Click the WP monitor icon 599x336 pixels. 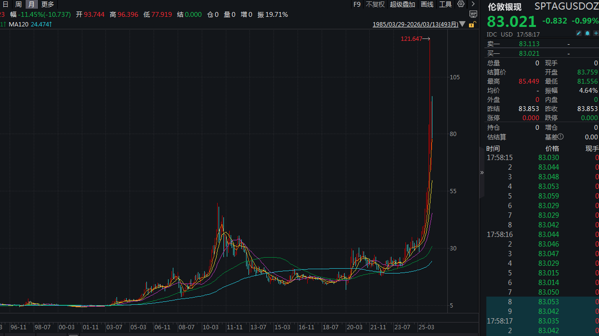click(473, 14)
